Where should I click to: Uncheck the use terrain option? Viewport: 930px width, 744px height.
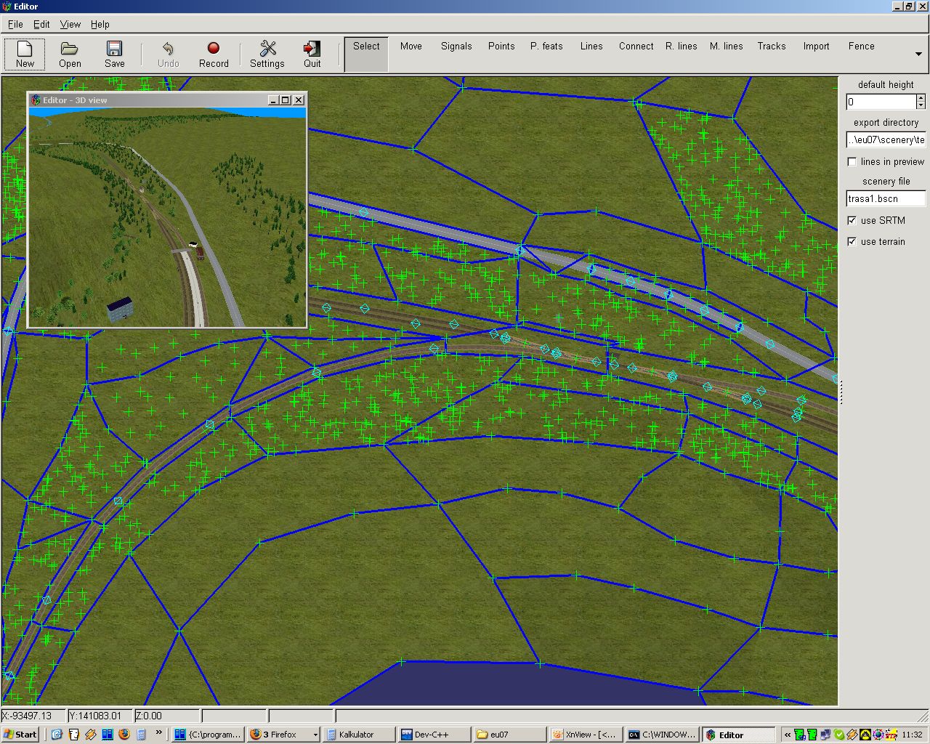(x=852, y=242)
